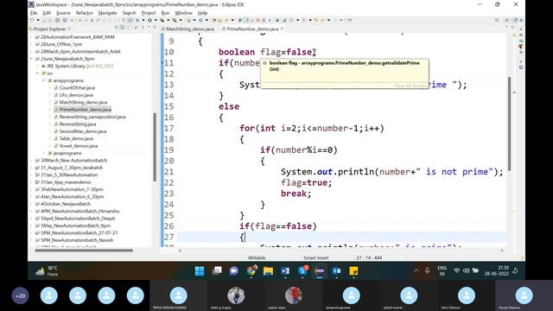The width and height of the screenshot is (553, 311).
Task: Select the PrimeNumber_demo.java editor tab
Action: coord(252,29)
